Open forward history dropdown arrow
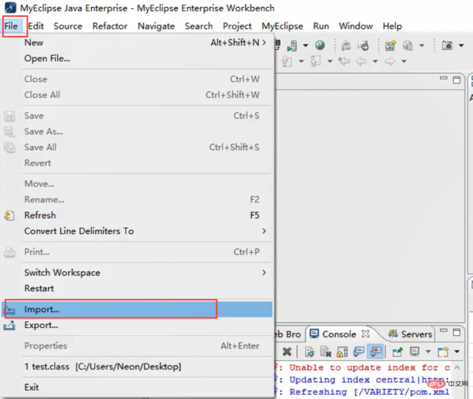Screen dimensions: 473x399 coord(403,61)
